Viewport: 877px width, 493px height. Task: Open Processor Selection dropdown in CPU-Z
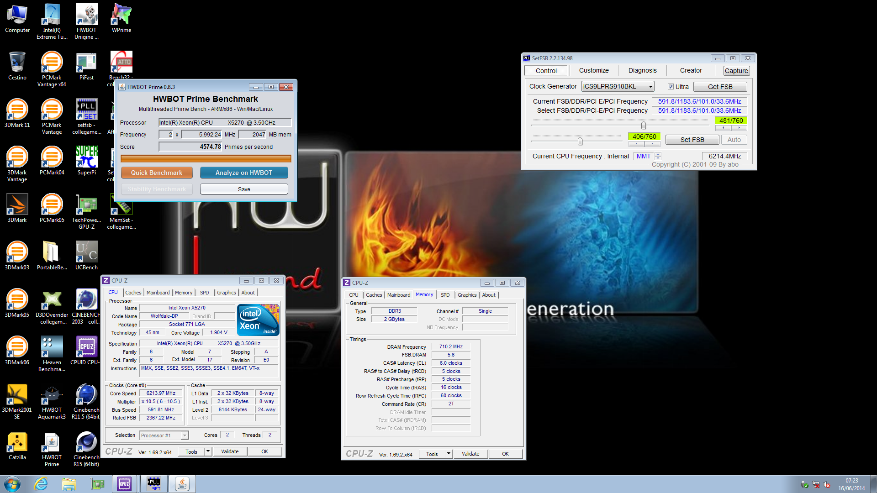(164, 435)
